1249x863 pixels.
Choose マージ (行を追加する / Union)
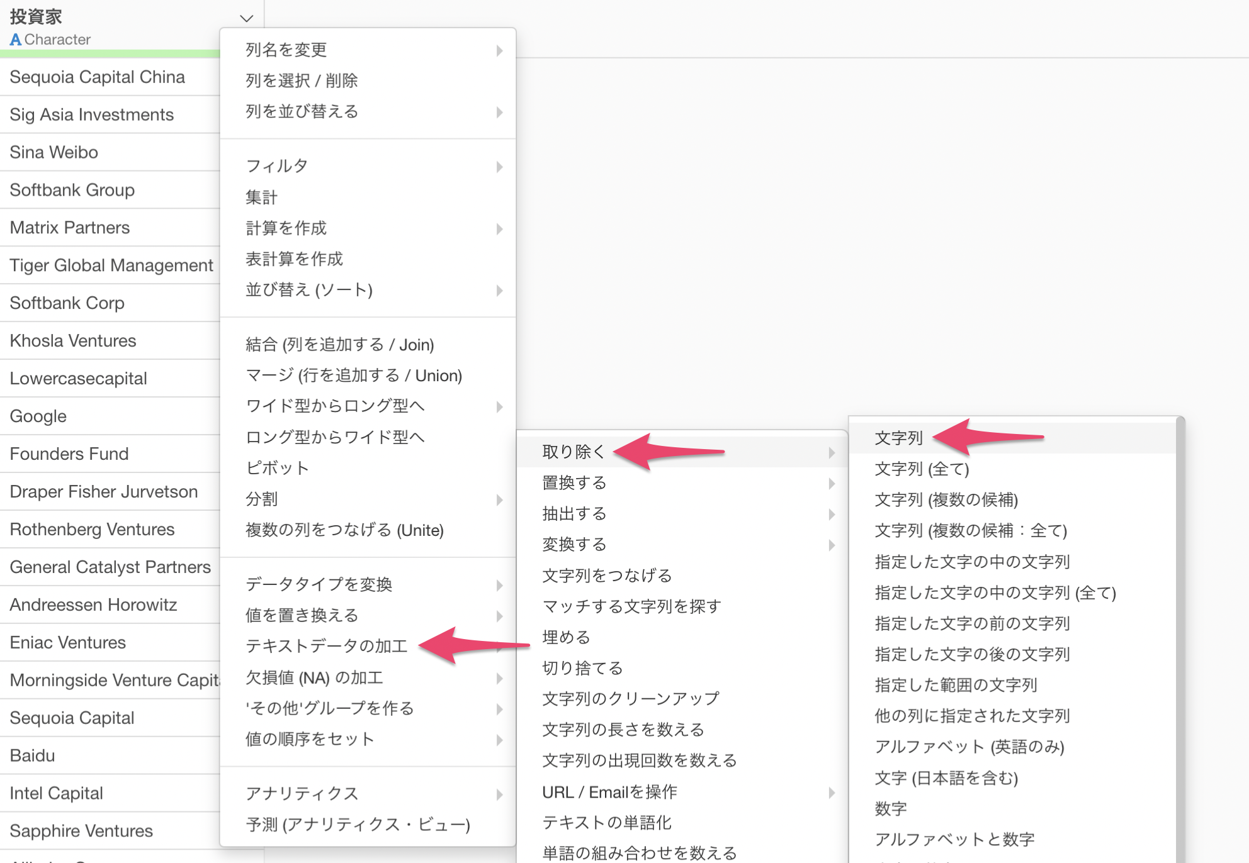354,376
